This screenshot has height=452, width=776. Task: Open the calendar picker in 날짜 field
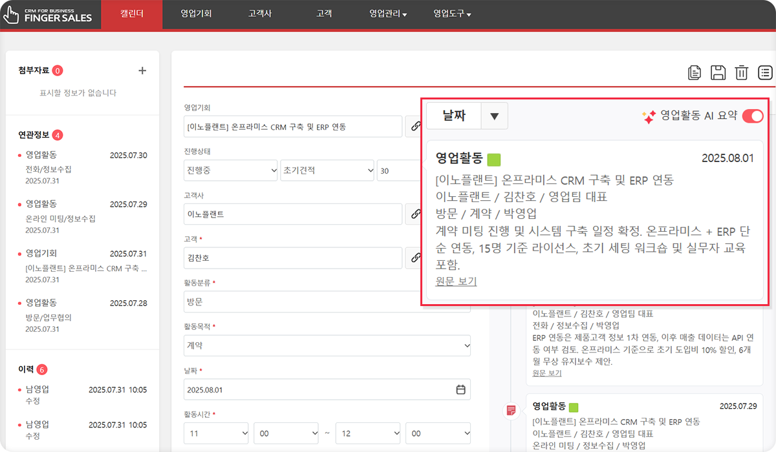(x=460, y=389)
